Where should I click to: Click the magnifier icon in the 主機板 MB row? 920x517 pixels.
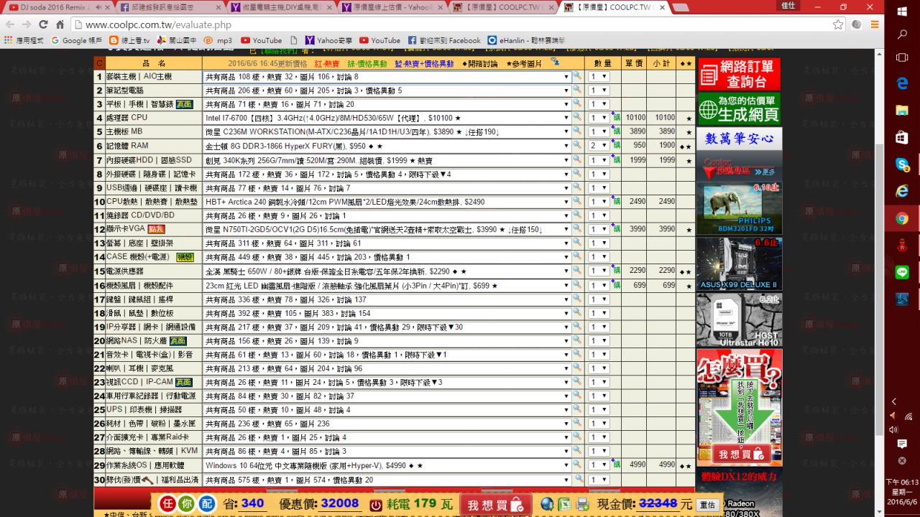coord(576,131)
